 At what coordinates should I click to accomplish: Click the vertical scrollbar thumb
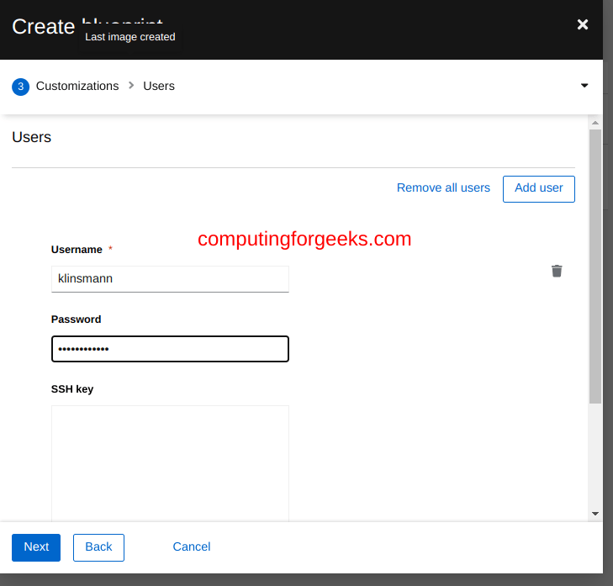point(595,267)
